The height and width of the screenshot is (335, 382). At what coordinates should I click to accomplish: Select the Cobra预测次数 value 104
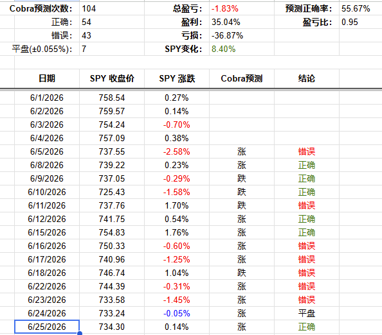coord(112,9)
